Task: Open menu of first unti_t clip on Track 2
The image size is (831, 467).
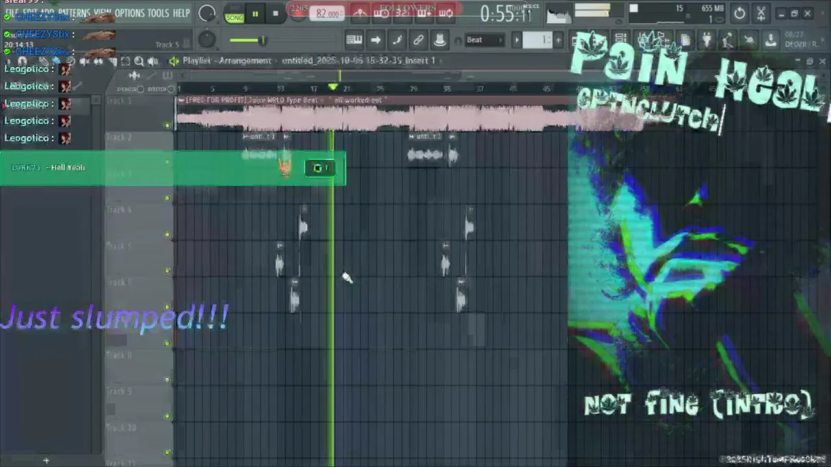Action: point(245,136)
